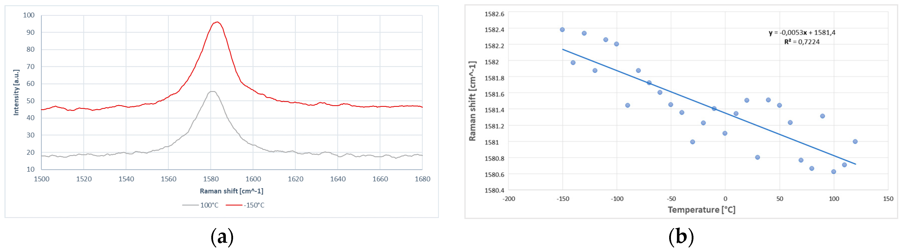
Task: Click the "-50" temperature axis tick label
Action: 671,199
